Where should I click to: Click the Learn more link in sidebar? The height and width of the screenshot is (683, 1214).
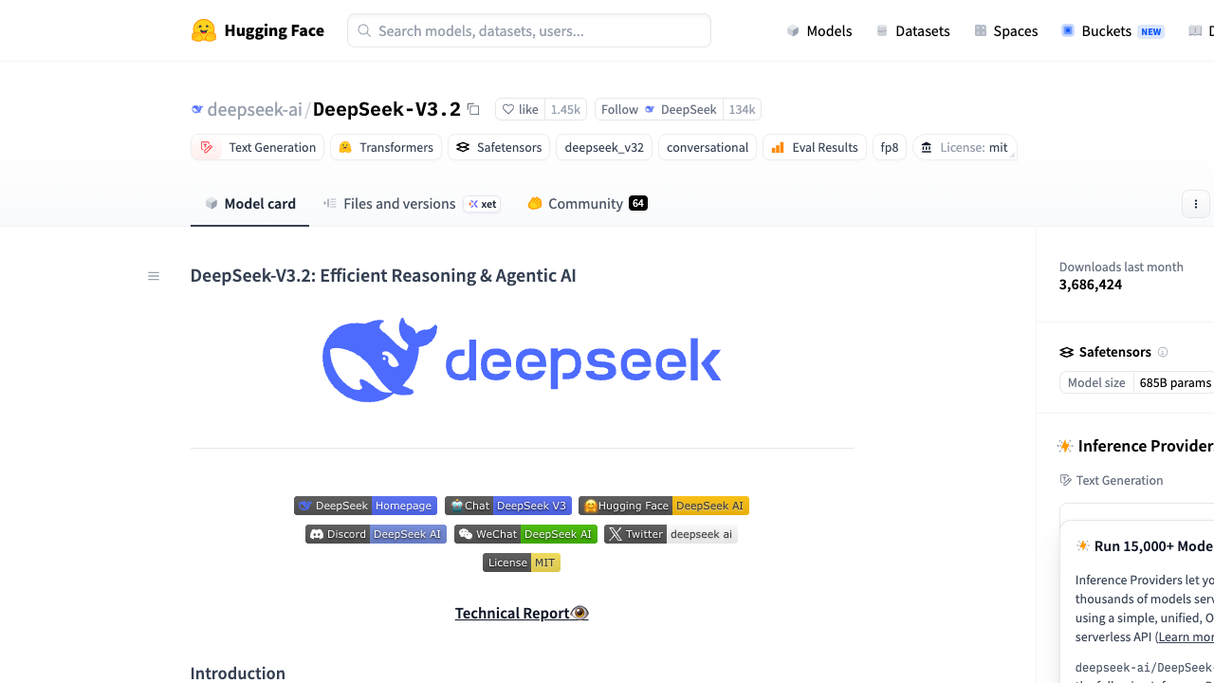pyautogui.click(x=1186, y=637)
